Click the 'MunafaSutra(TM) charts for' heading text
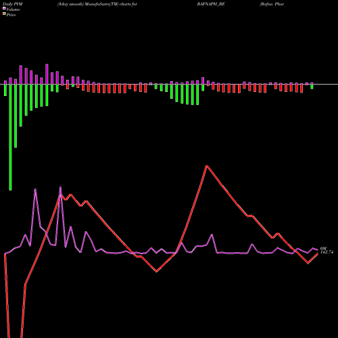This screenshot has height=338, width=338. coord(111,4)
